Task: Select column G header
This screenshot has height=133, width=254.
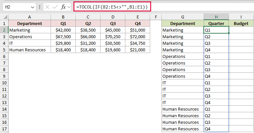Action: (x=183, y=17)
